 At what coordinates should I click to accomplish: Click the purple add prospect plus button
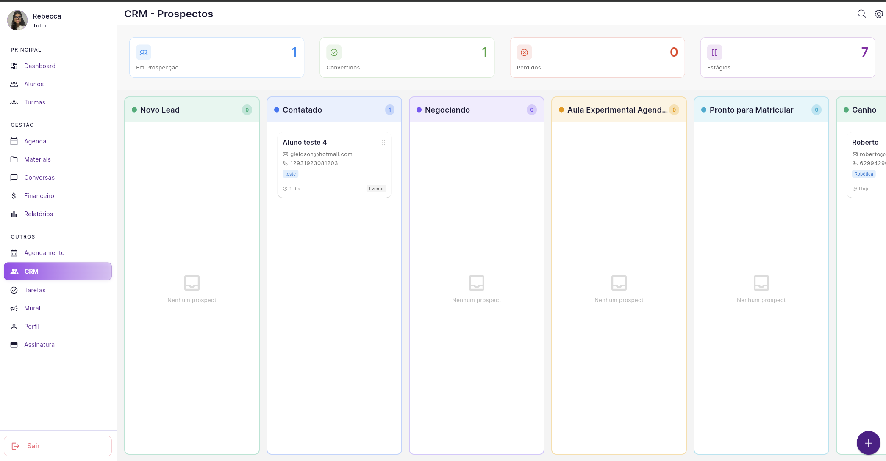coord(868,443)
